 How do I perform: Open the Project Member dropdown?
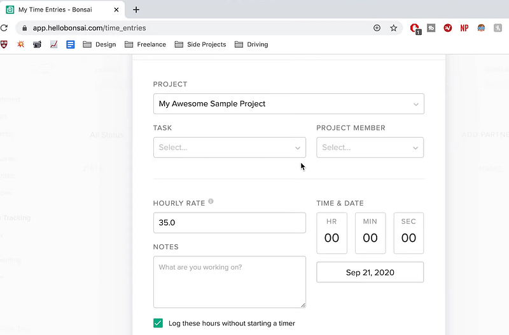[370, 147]
